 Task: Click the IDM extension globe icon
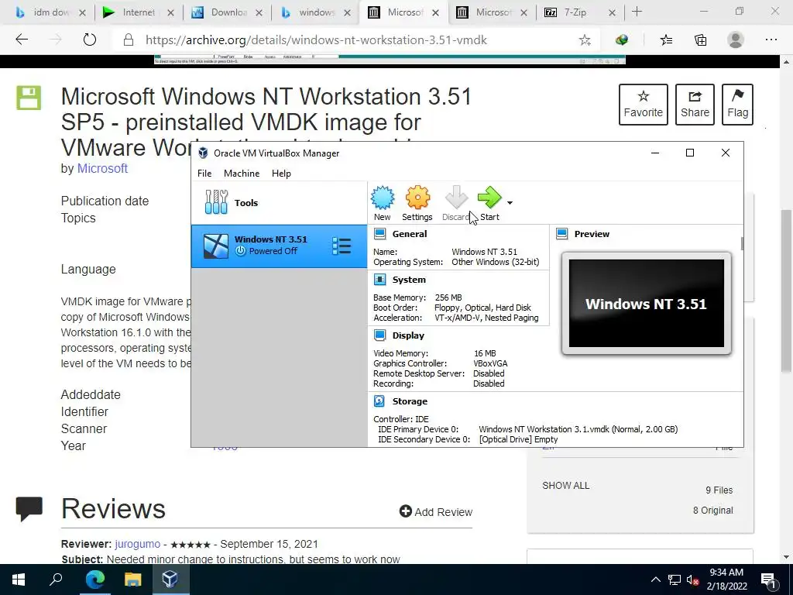pyautogui.click(x=622, y=40)
